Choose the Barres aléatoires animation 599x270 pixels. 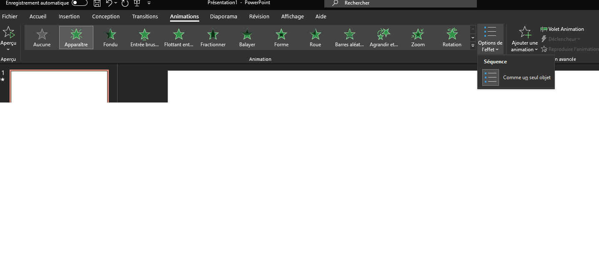pos(350,37)
